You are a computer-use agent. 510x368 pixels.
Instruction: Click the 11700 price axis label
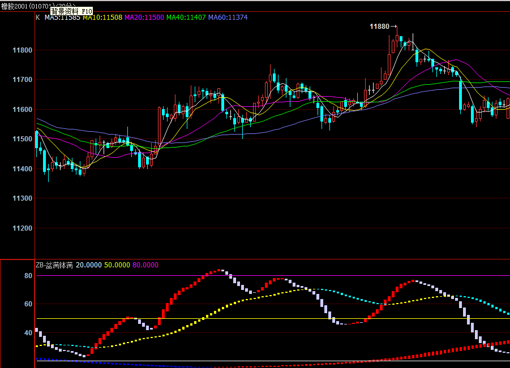23,80
